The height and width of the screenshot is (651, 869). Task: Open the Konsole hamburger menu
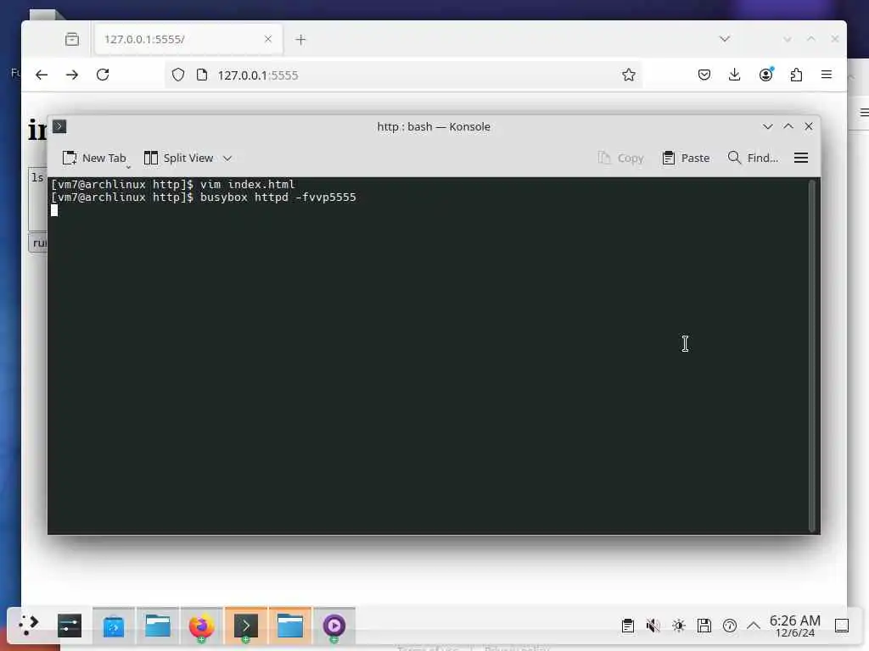pyautogui.click(x=801, y=159)
